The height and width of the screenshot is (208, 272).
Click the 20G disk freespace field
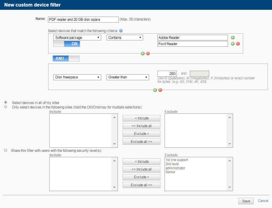click(x=167, y=74)
